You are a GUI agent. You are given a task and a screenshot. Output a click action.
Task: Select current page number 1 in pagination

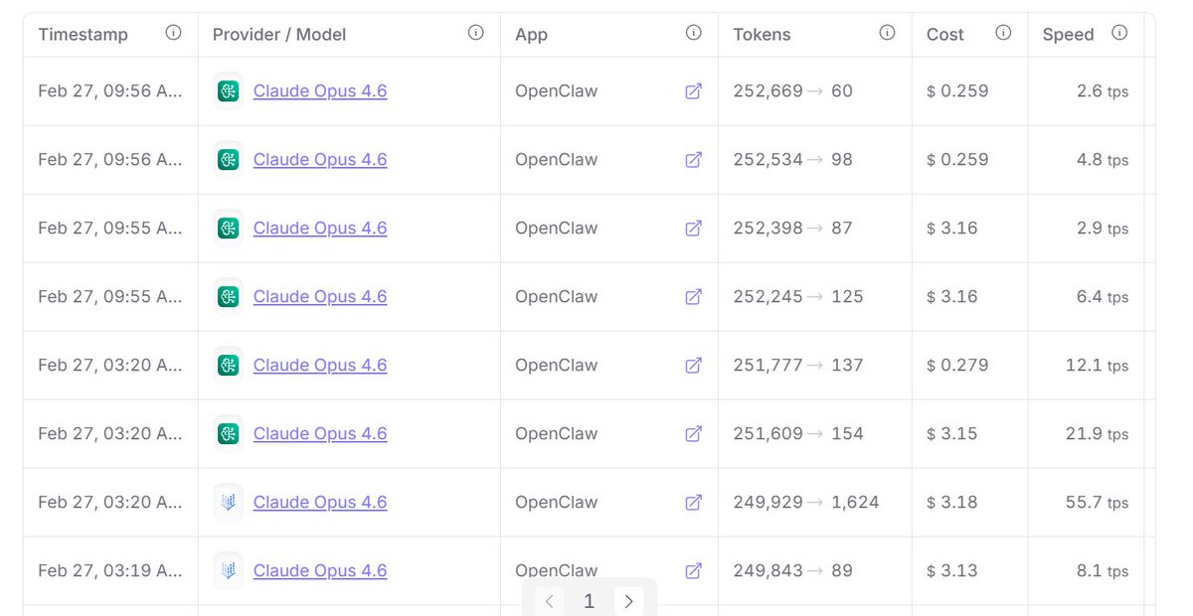pos(589,601)
